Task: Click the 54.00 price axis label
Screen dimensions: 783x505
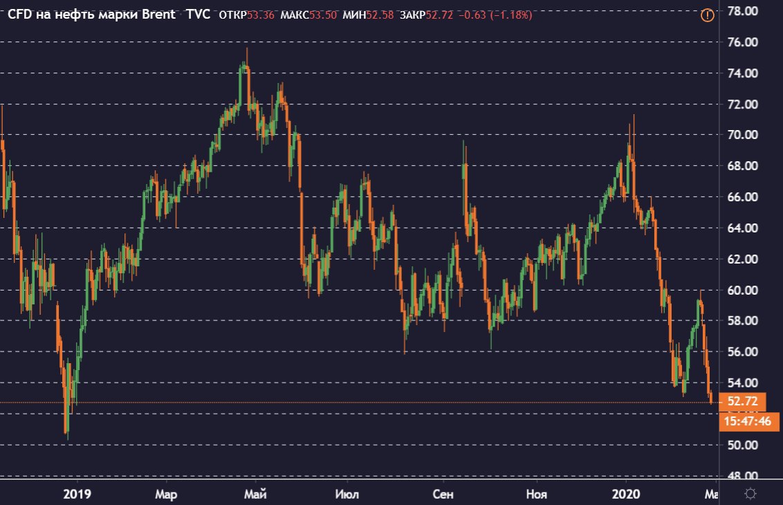Action: pyautogui.click(x=743, y=383)
